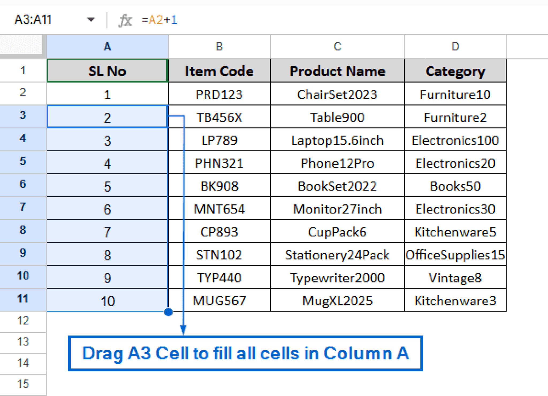This screenshot has width=548, height=396.
Task: Select the Category header cell
Action: coord(455,71)
